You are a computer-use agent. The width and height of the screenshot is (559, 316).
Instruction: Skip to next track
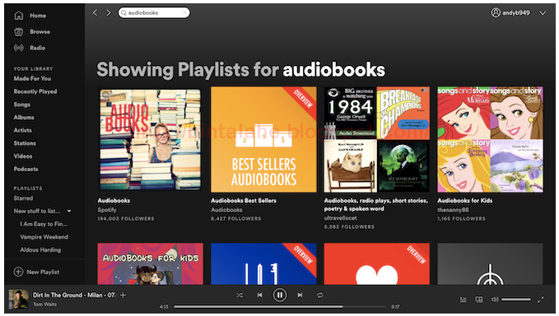point(300,295)
